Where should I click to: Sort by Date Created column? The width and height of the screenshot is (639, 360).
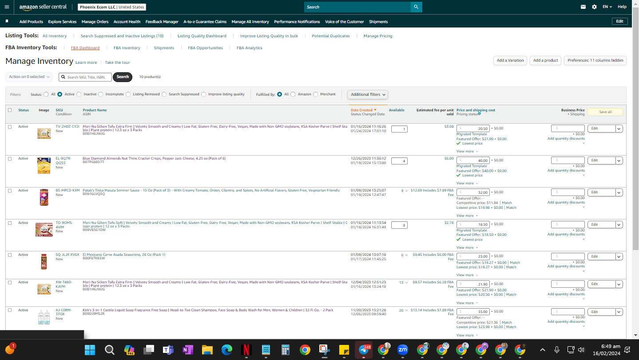[x=363, y=110]
